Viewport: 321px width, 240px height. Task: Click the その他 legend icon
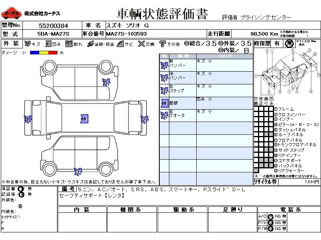point(163,44)
